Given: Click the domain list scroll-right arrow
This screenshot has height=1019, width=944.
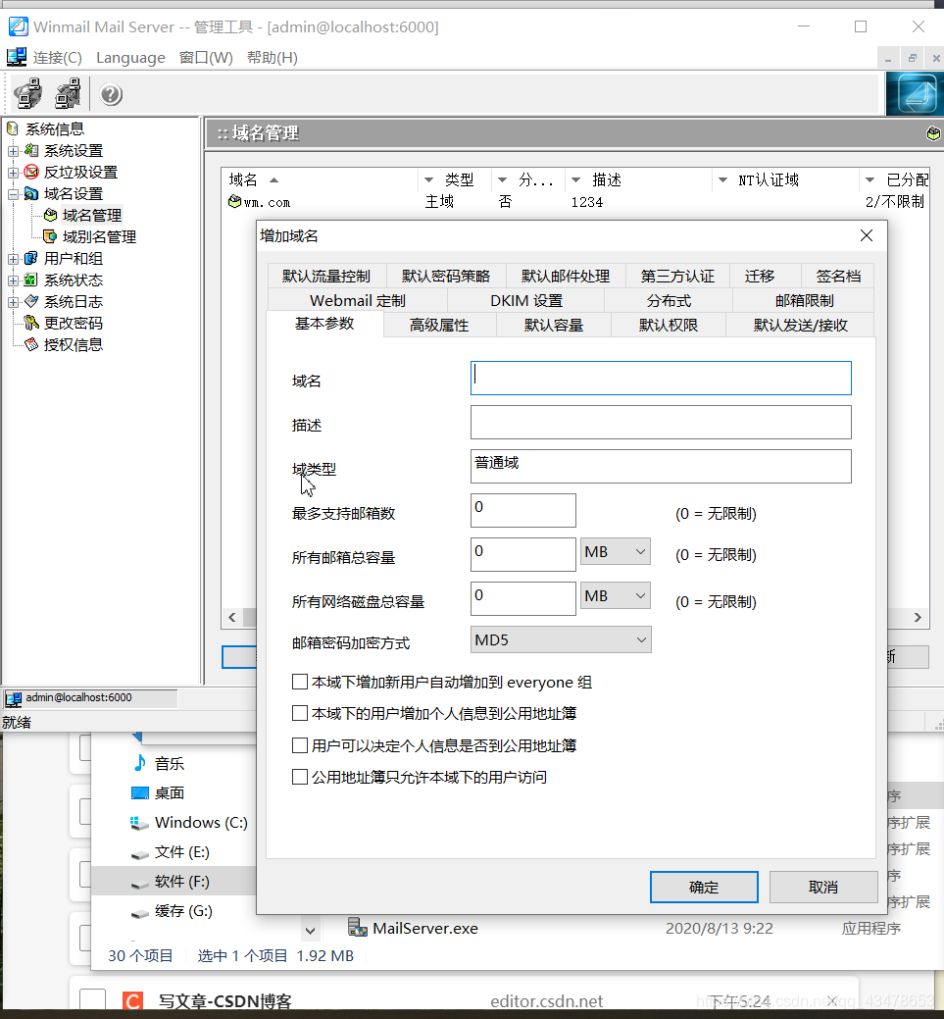Looking at the screenshot, I should pyautogui.click(x=918, y=617).
